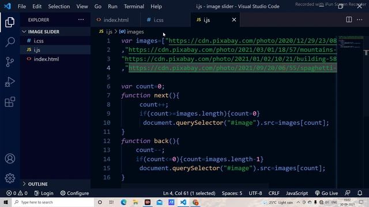The height and width of the screenshot is (207, 369).
Task: Open Task View on the taskbar
Action: (x=111, y=202)
